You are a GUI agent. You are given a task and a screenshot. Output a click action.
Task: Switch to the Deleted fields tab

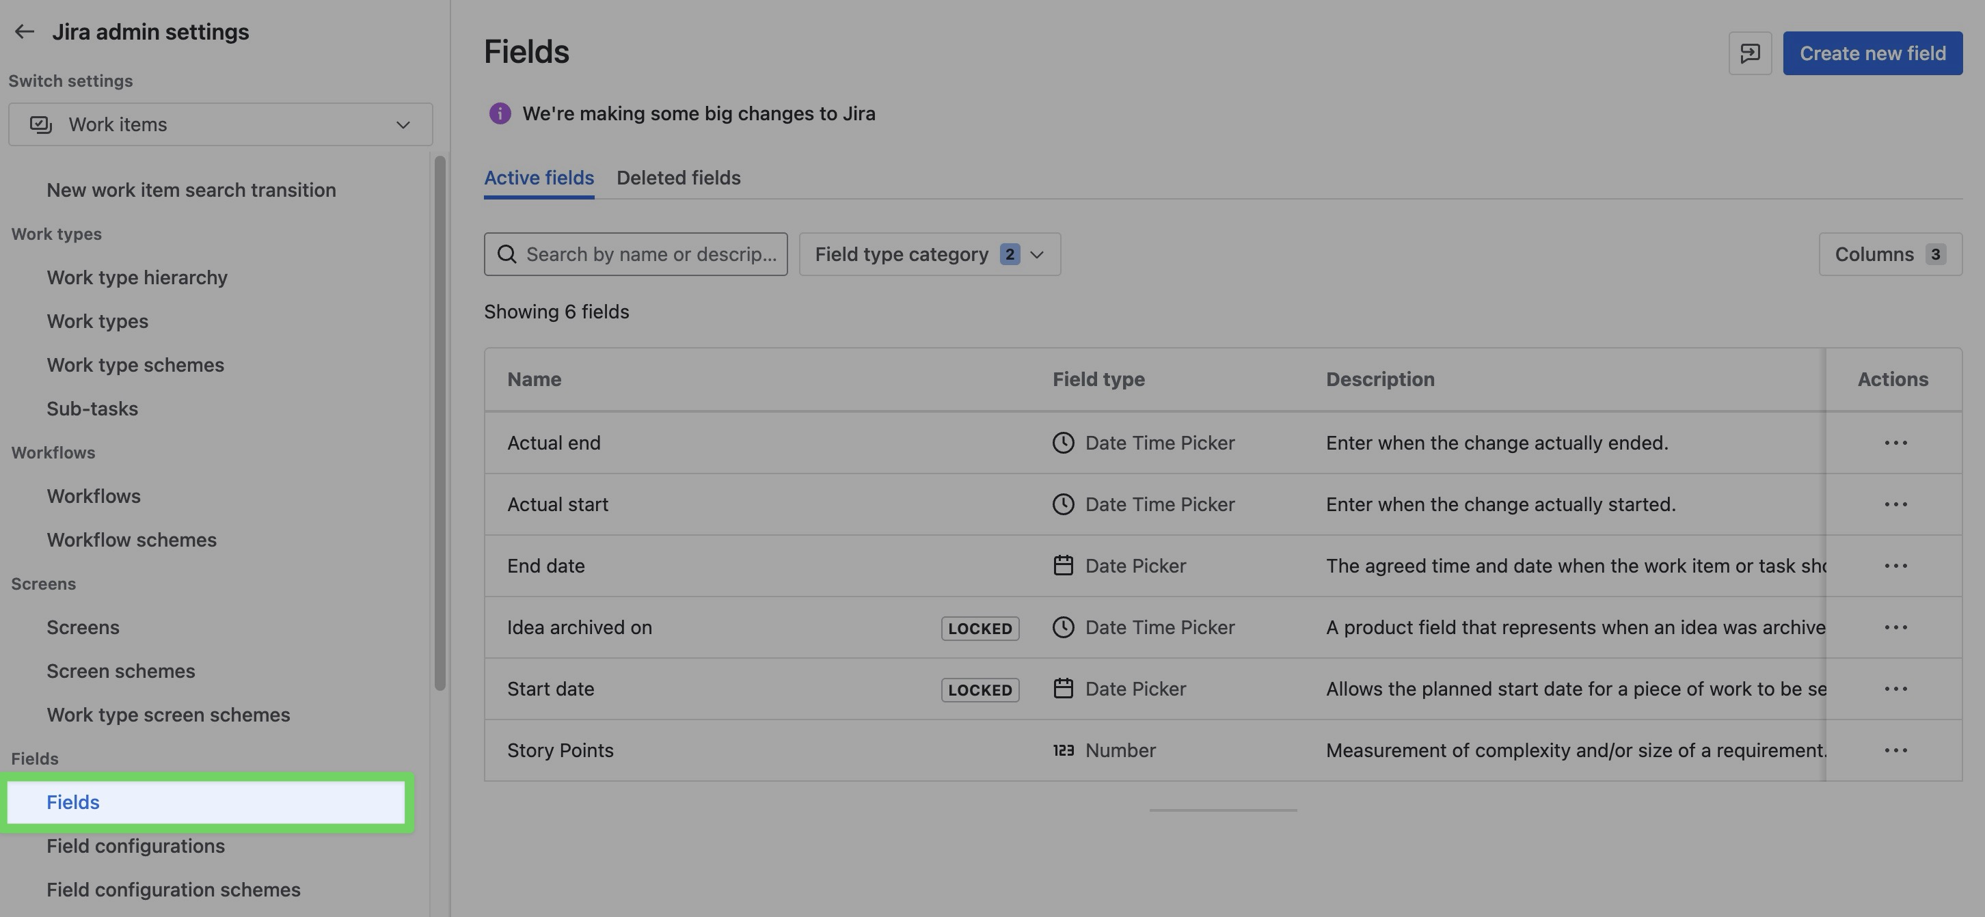click(x=678, y=178)
